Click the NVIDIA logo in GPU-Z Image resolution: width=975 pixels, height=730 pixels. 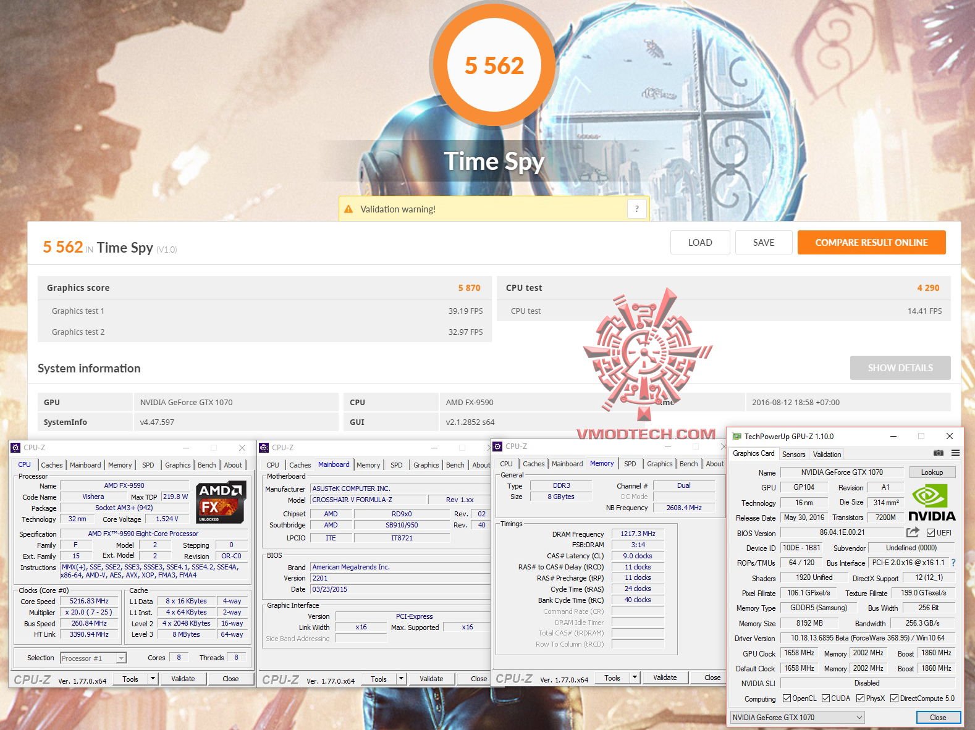coord(932,503)
